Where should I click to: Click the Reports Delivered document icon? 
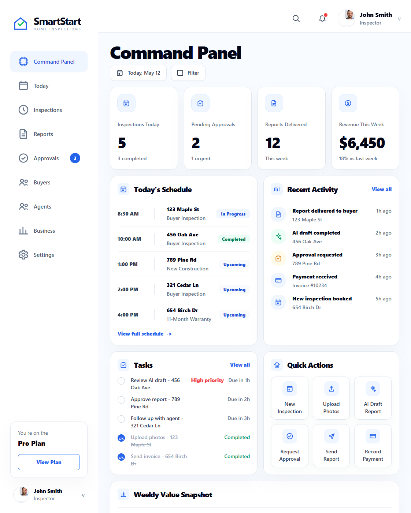(x=274, y=104)
